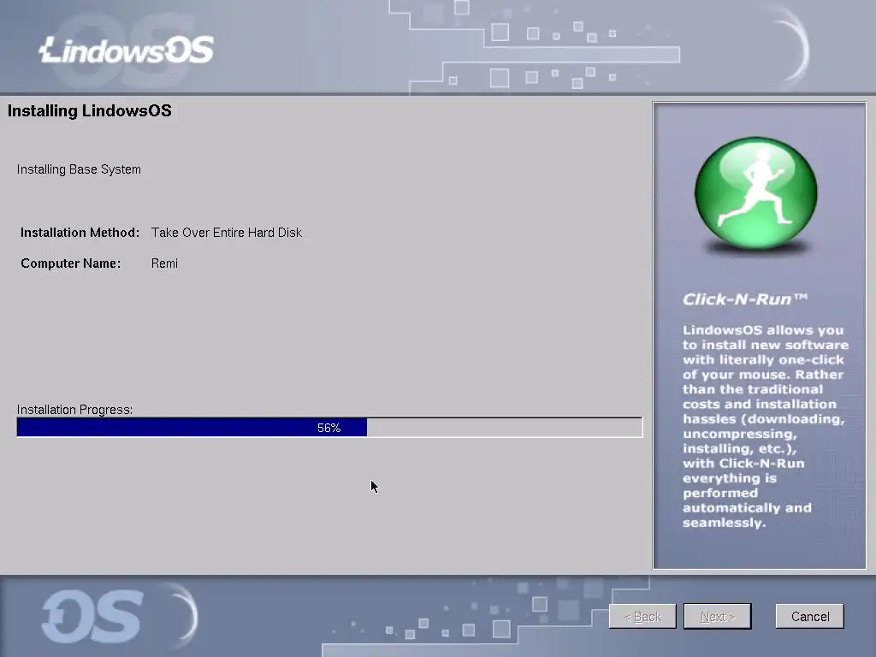Click the LindowsOS logo in header

[127, 50]
